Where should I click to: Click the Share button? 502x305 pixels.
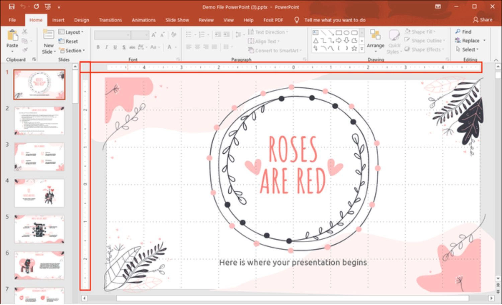pos(483,20)
